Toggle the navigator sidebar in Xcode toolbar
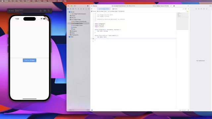The height and width of the screenshot is (119, 212). 75,6
